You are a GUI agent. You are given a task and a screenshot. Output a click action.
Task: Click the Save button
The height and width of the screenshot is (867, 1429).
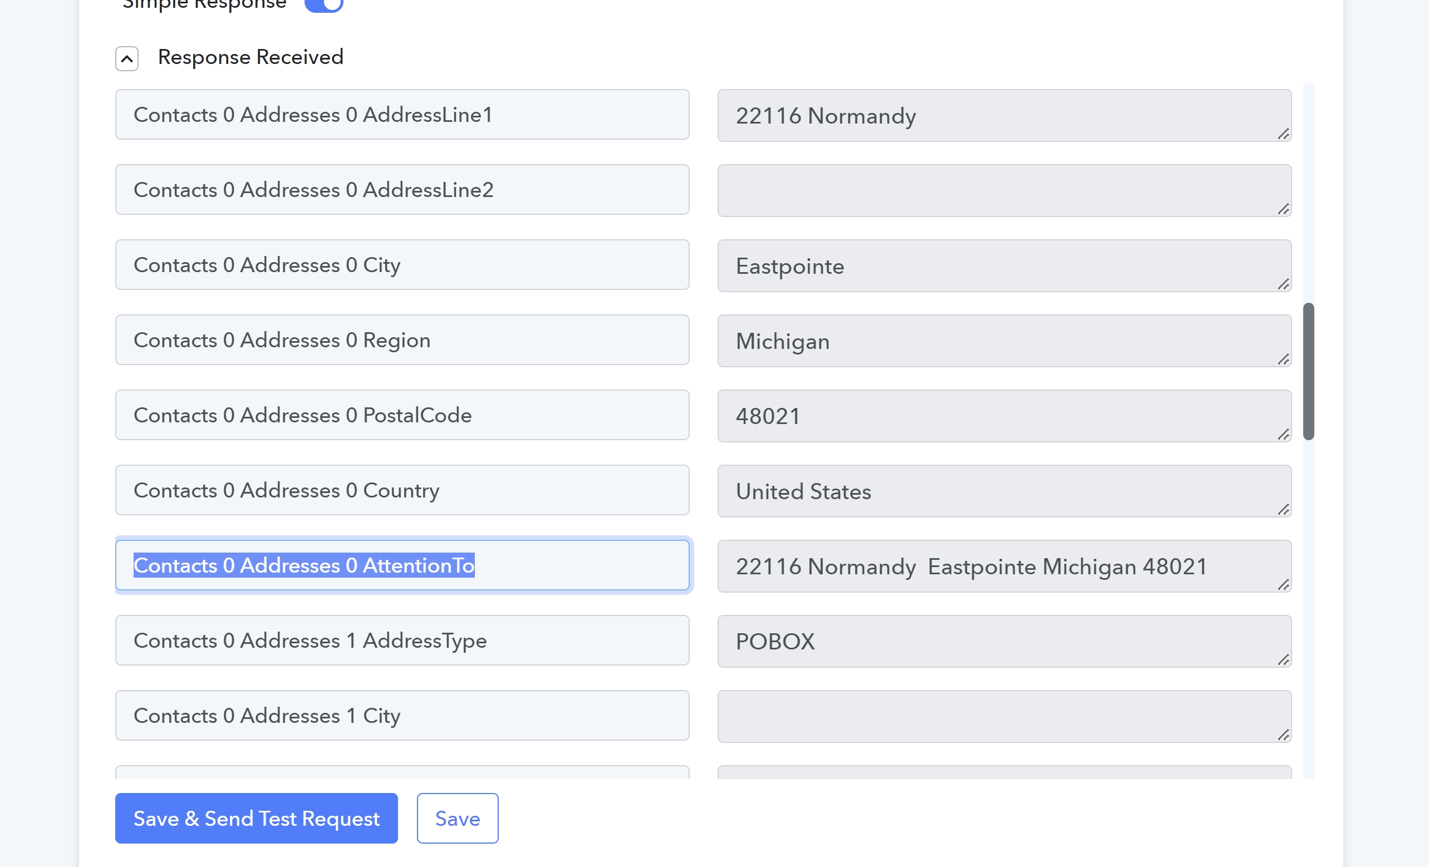(x=458, y=817)
